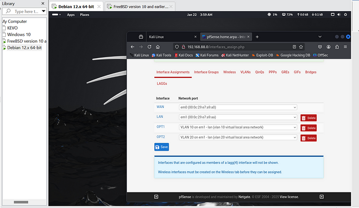List all tabs chevron in Firefox
The height and width of the screenshot is (208, 359).
320,37
